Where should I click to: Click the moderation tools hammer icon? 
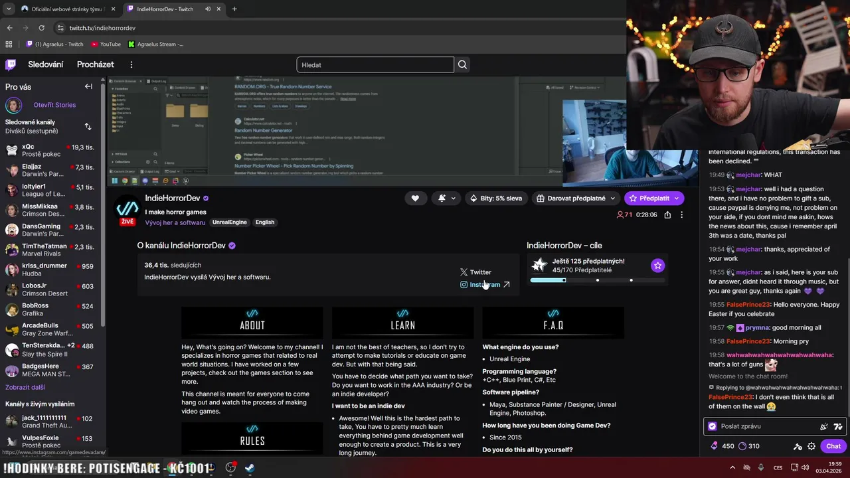(798, 446)
